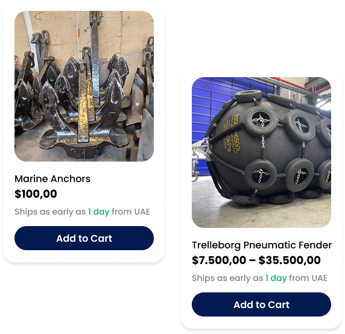The height and width of the screenshot is (334, 345).
Task: Click the $35.500,00 upper price
Action: tap(290, 260)
